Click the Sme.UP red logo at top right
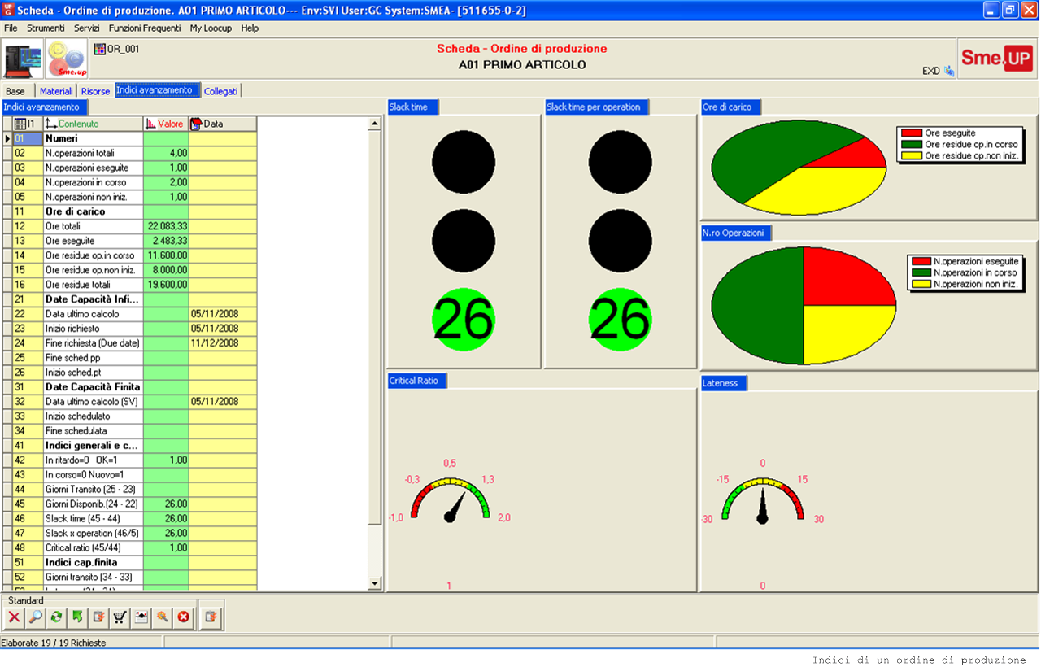This screenshot has width=1041, height=667. 996,58
